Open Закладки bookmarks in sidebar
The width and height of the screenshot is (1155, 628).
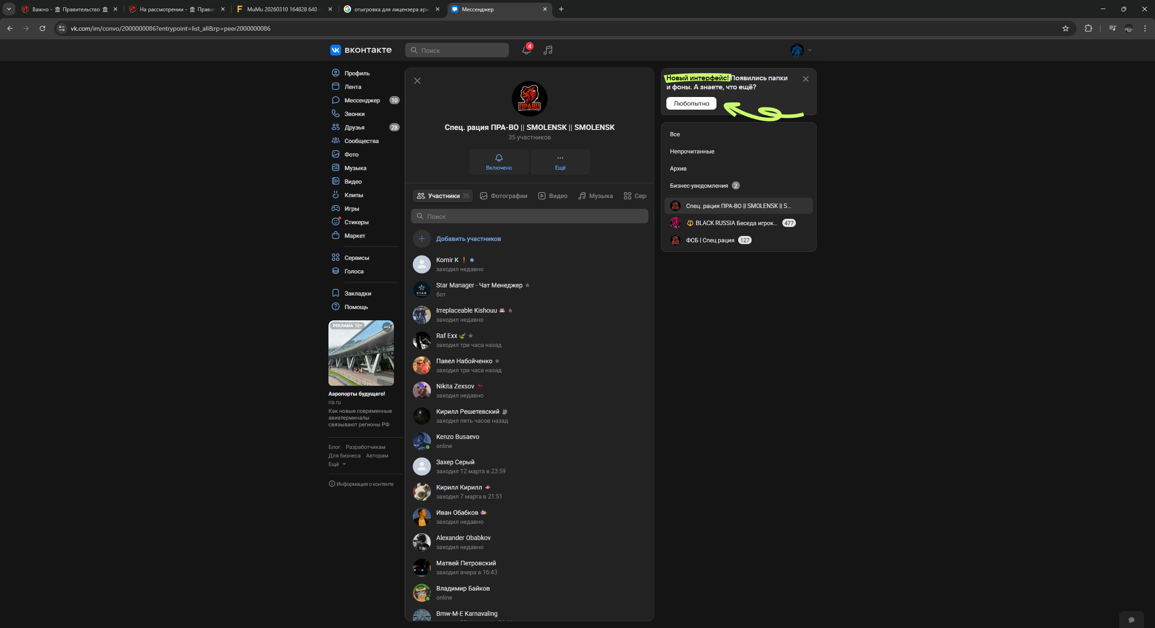[357, 293]
